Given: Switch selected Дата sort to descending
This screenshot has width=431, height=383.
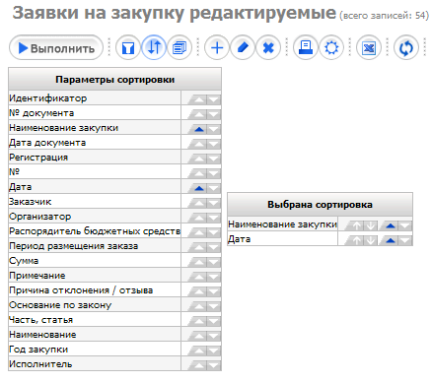Looking at the screenshot, I should coord(405,240).
